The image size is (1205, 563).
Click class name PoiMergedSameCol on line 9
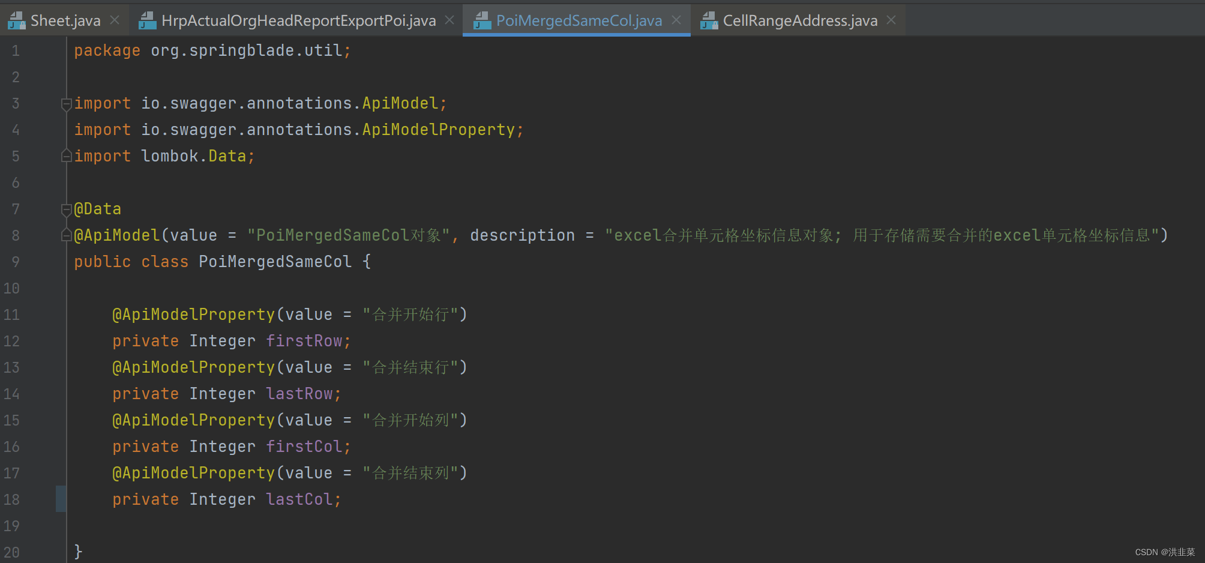[x=275, y=262]
